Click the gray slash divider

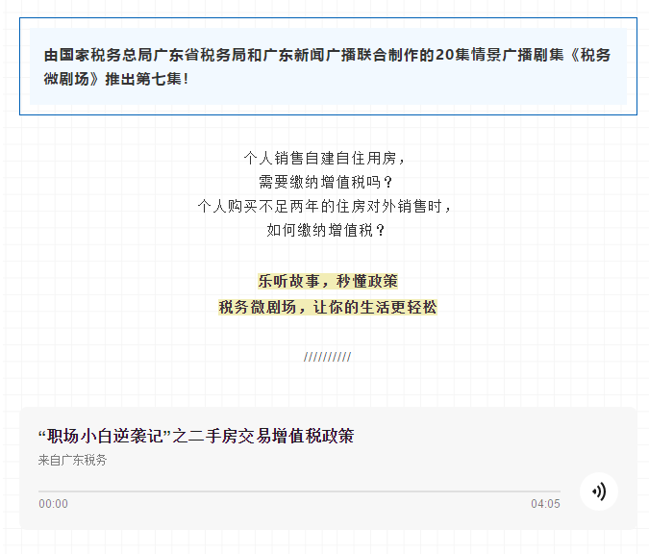pos(327,357)
